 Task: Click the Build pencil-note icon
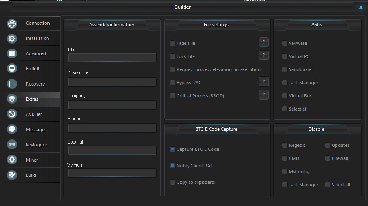click(x=12, y=175)
